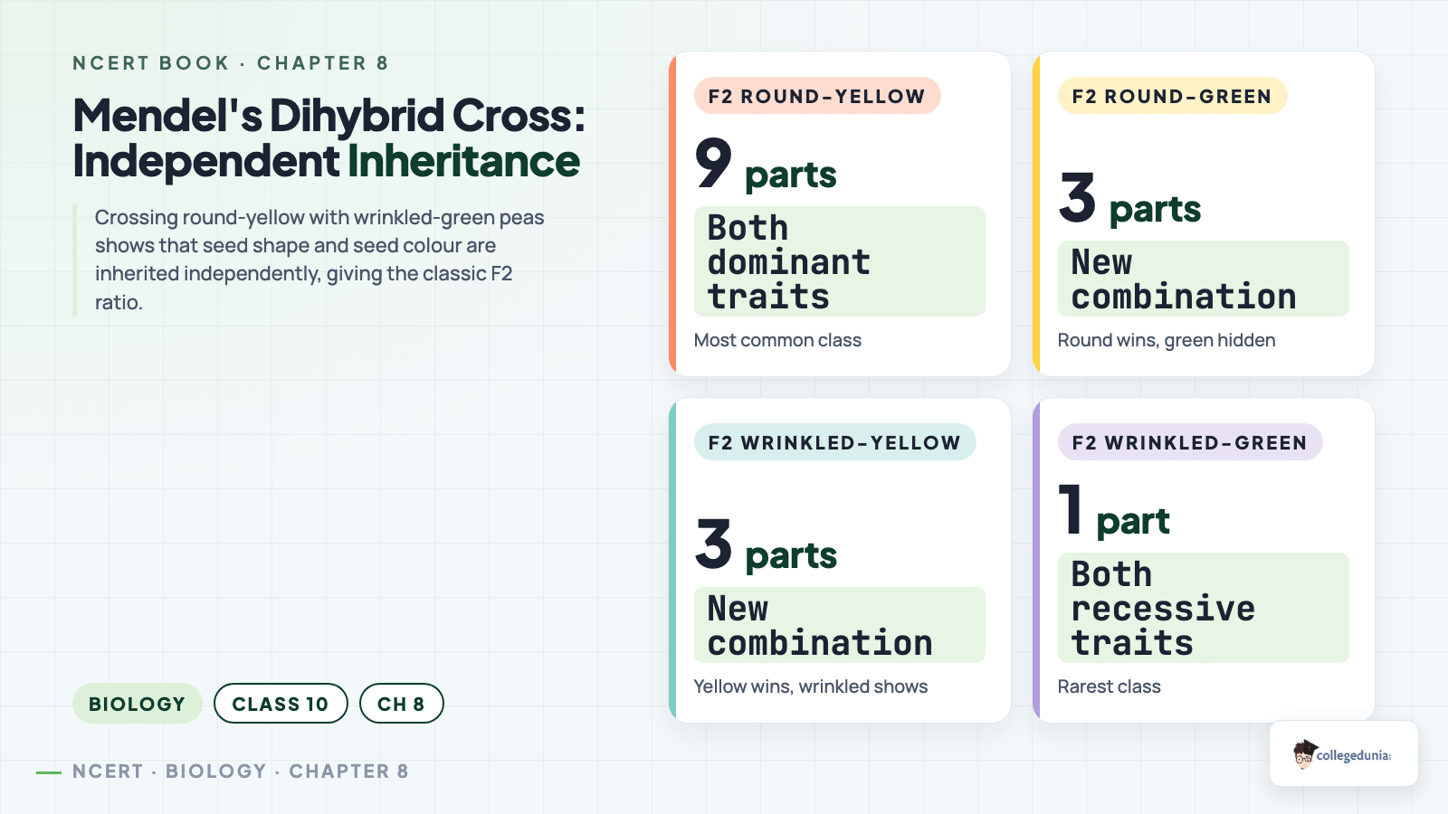Click 'Yellow wins, wrinkled shows' caption

click(811, 686)
